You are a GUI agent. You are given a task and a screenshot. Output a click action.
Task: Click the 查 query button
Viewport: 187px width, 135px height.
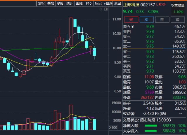tap(162, 20)
